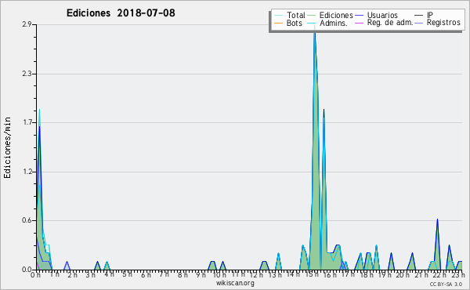This screenshot has width=470, height=290.
Task: Click the 2.3 y-axis value
Action: click(27, 74)
